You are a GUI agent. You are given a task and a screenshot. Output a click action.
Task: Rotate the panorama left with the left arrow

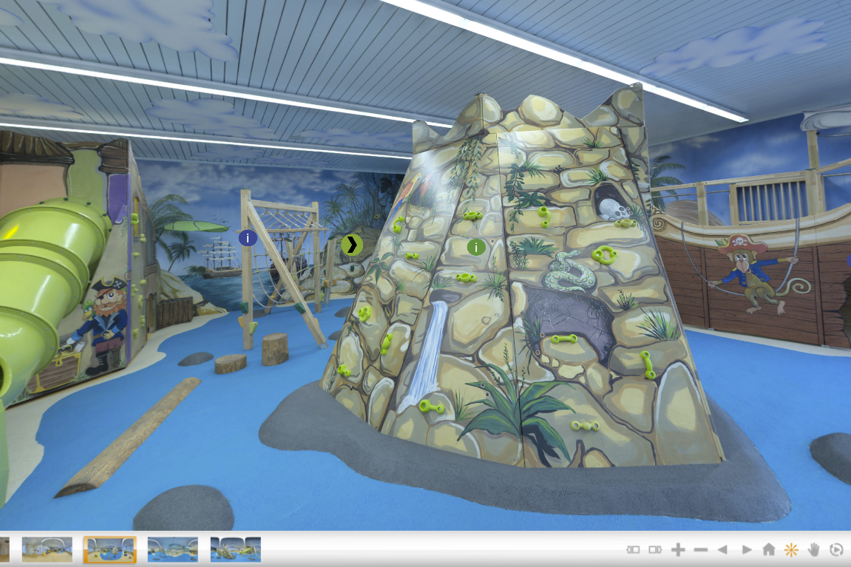722,550
